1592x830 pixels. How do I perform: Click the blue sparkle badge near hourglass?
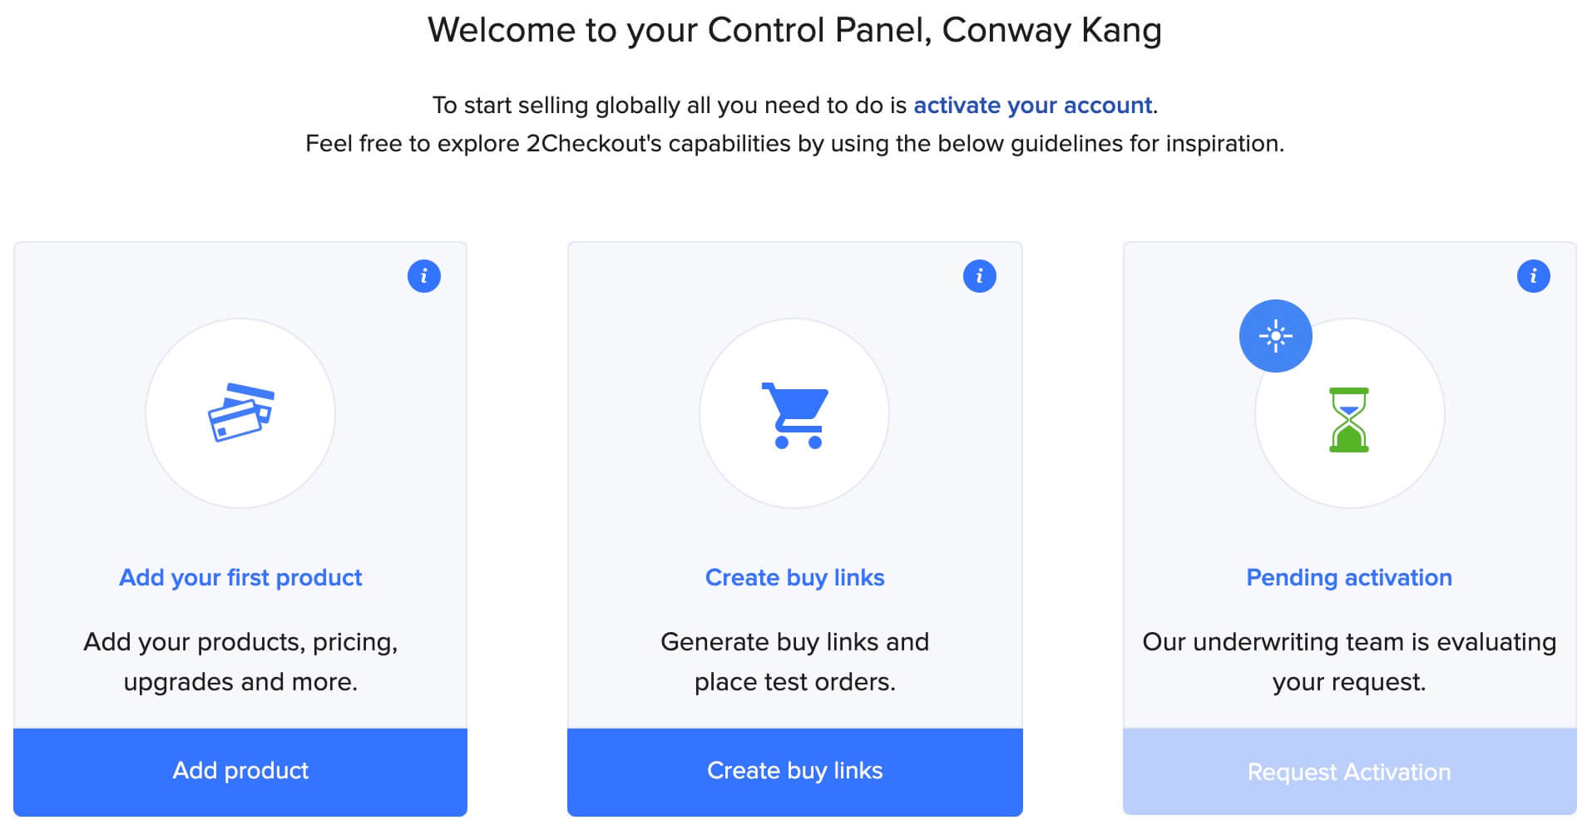point(1275,336)
